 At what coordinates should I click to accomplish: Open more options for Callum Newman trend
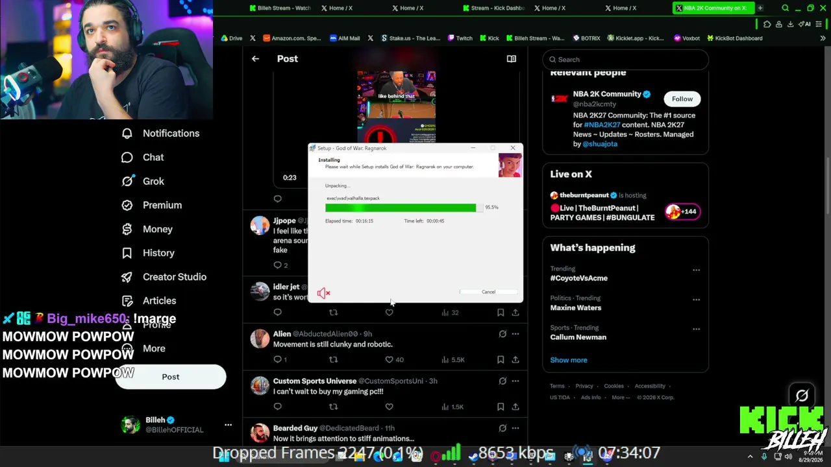(x=696, y=329)
